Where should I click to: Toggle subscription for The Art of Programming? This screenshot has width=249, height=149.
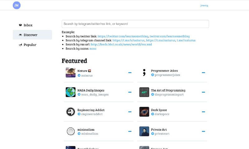[203, 92]
